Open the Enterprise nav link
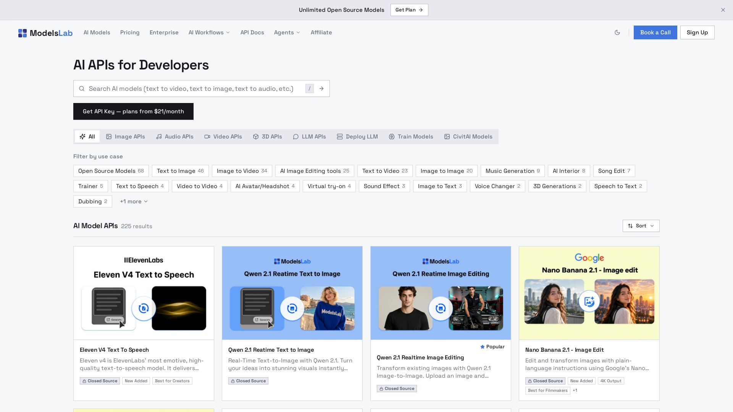 coord(164,32)
